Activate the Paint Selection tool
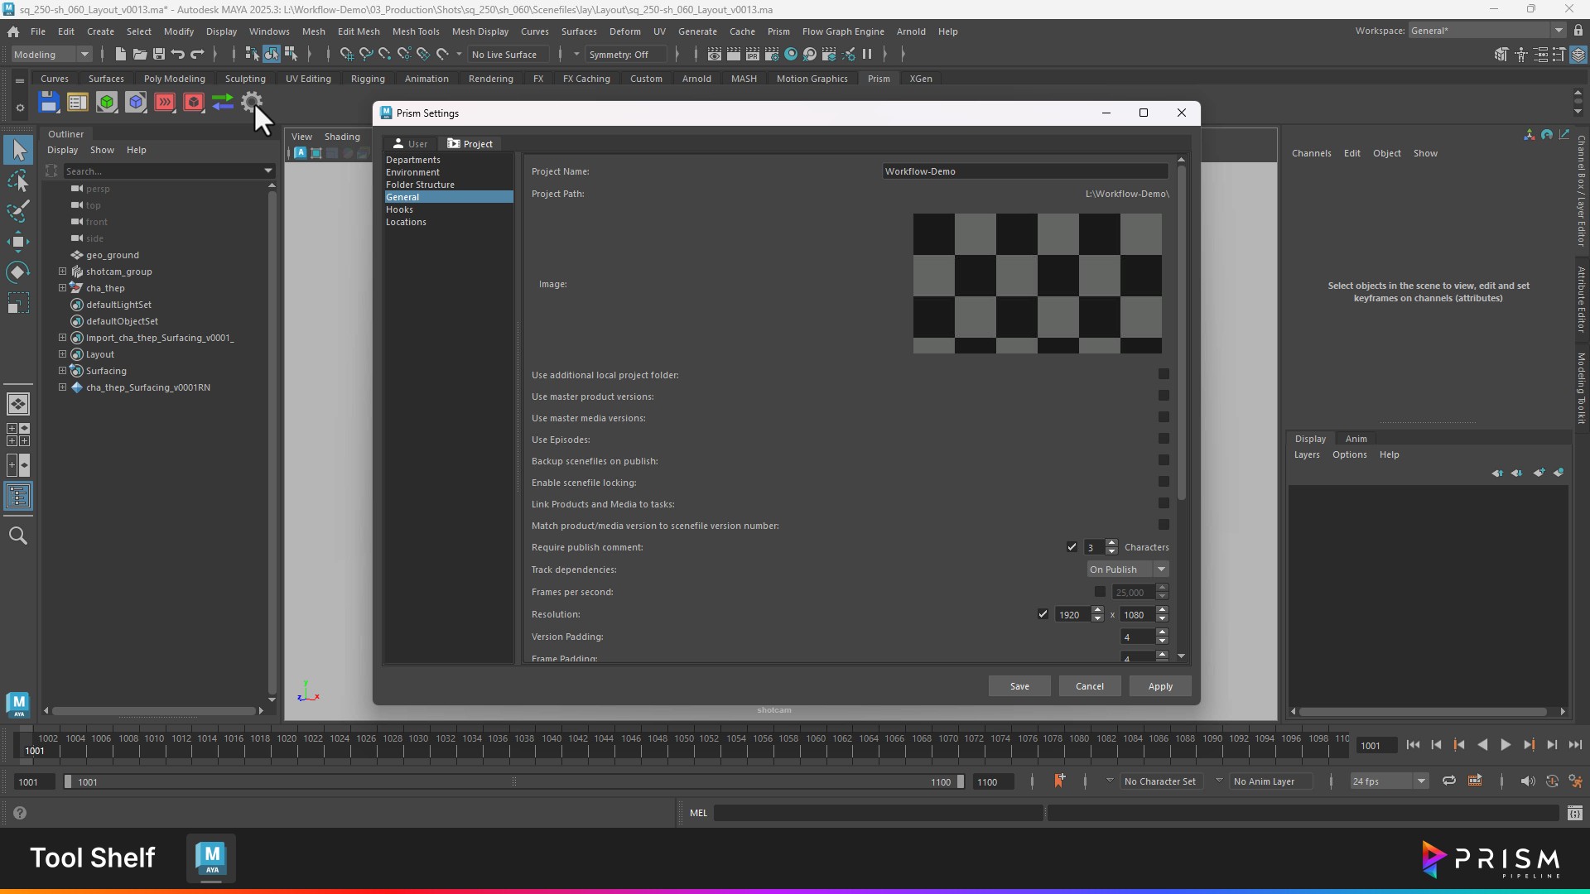This screenshot has height=894, width=1590. point(18,211)
